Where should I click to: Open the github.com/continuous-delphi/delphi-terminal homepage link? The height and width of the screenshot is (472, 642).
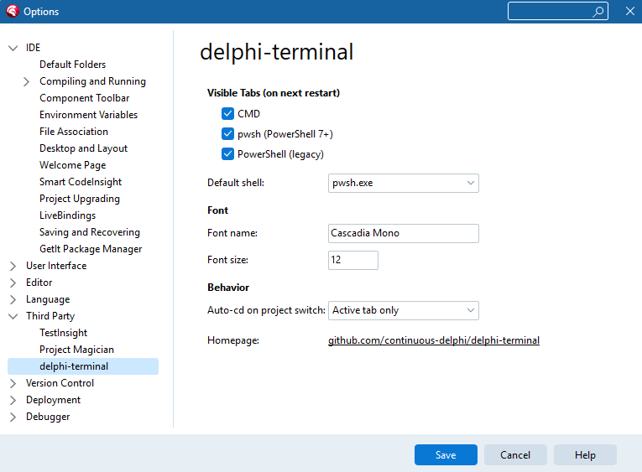click(x=434, y=340)
